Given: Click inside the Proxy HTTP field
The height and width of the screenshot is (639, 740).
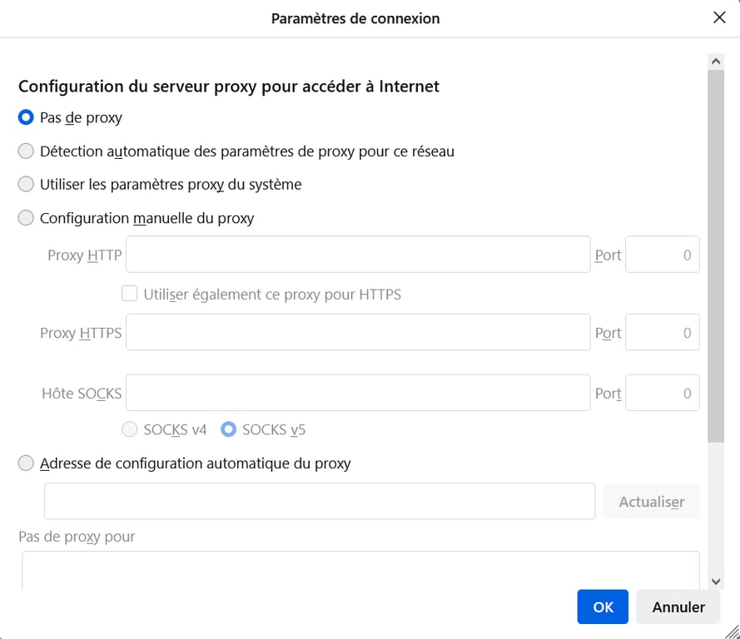Looking at the screenshot, I should 358,255.
